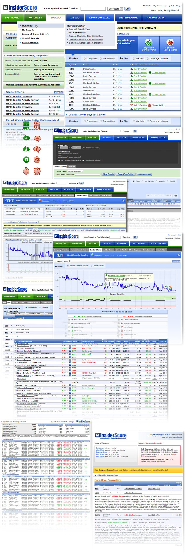
Task: Open the Scorecard dropdown in the top header
Action: point(115,9)
